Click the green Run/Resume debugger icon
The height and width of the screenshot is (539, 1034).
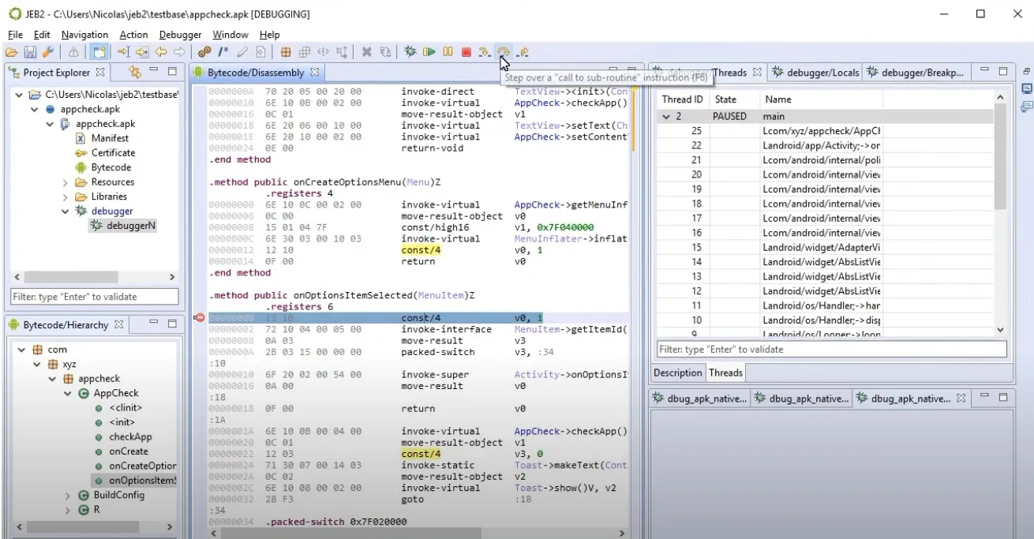(x=429, y=52)
